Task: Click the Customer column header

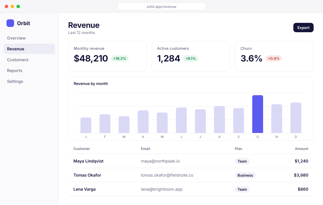Action: tap(82, 149)
